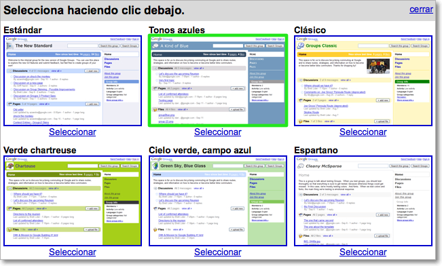Click Seleccionar under Tonos azules theme
The height and width of the screenshot is (266, 442).
pyautogui.click(x=218, y=132)
